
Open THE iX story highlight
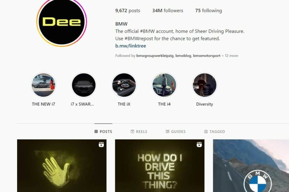pos(124,85)
